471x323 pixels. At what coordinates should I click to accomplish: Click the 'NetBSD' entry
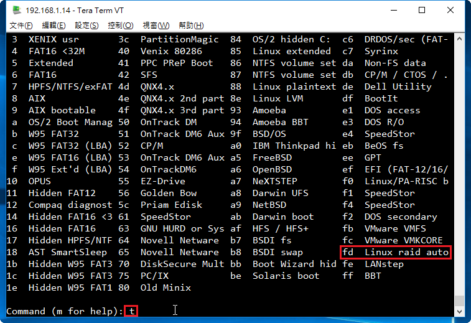click(x=269, y=205)
